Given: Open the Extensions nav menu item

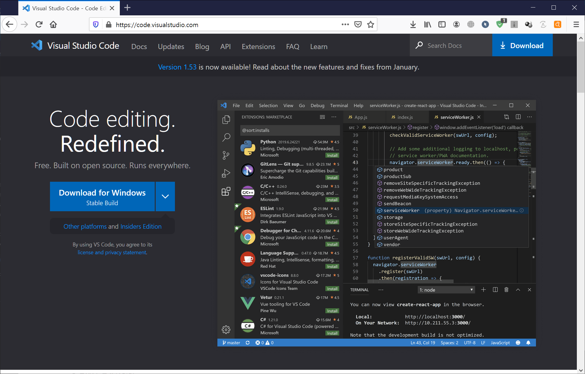Looking at the screenshot, I should (x=258, y=47).
